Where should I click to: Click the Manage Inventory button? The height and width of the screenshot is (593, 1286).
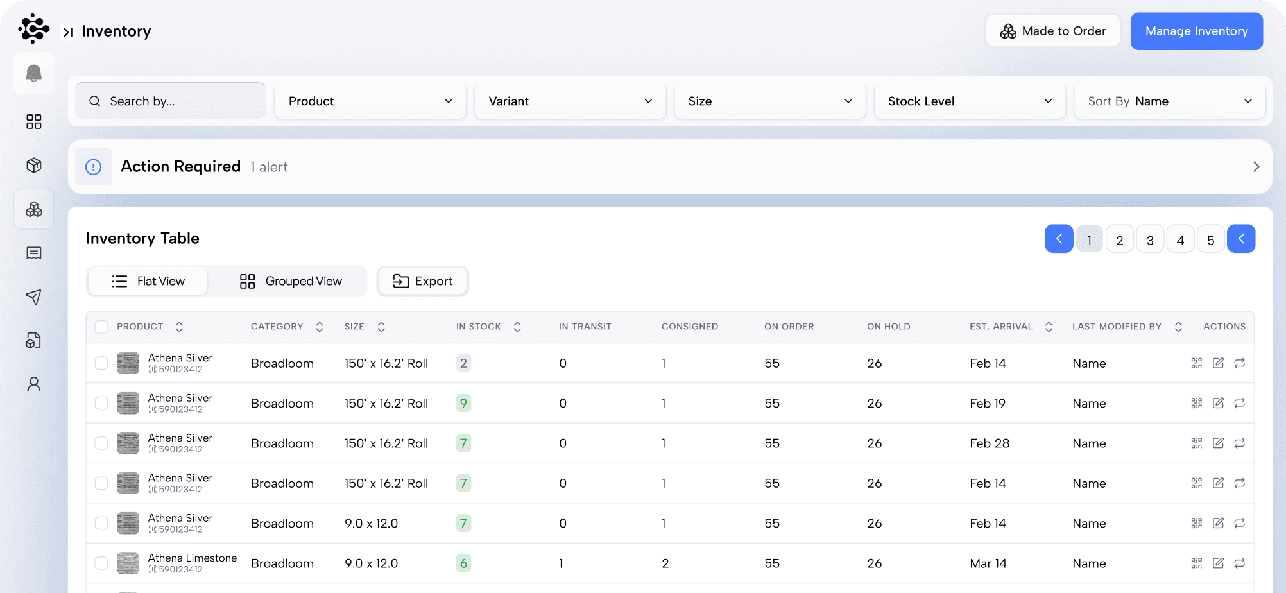click(x=1196, y=31)
